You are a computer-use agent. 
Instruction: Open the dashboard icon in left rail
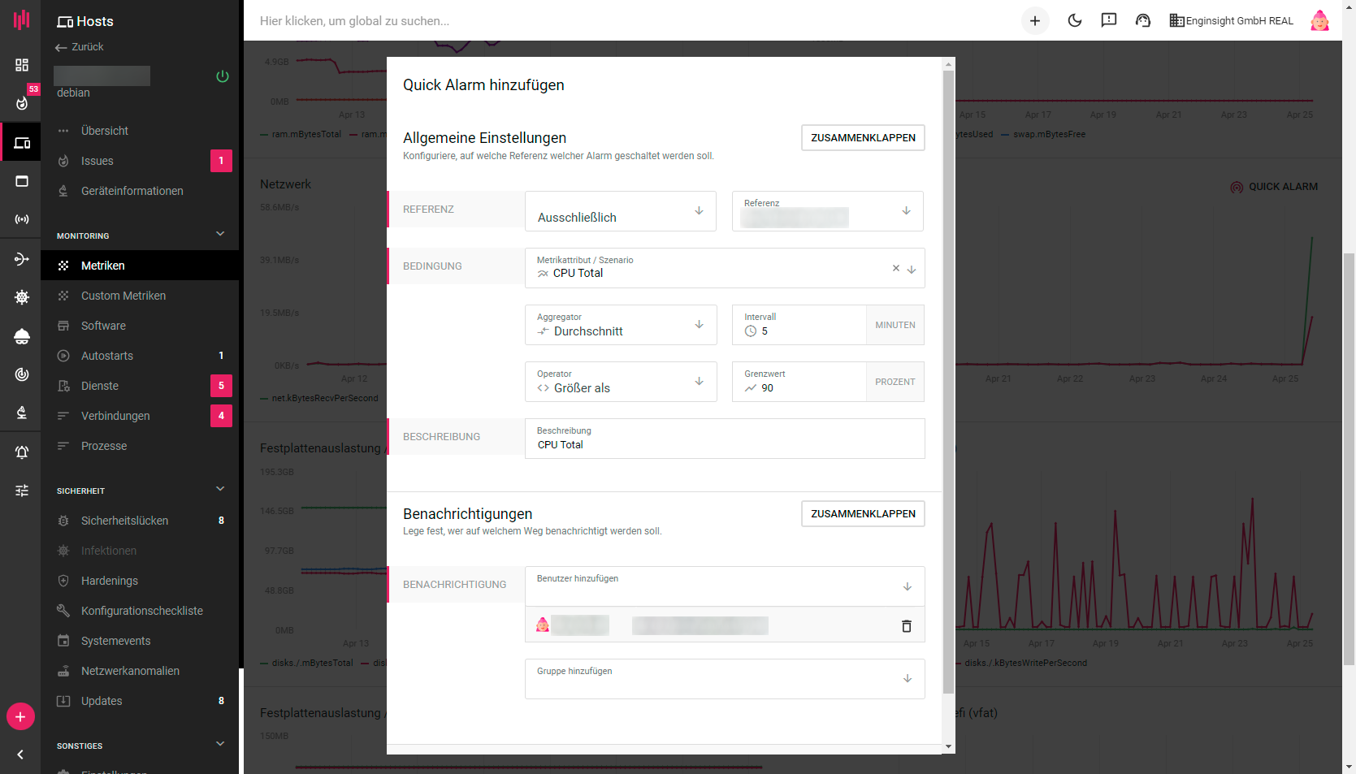click(22, 65)
